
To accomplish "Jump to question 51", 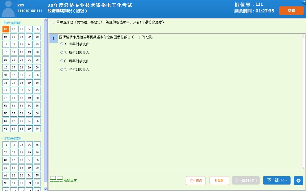I will coord(6,106).
